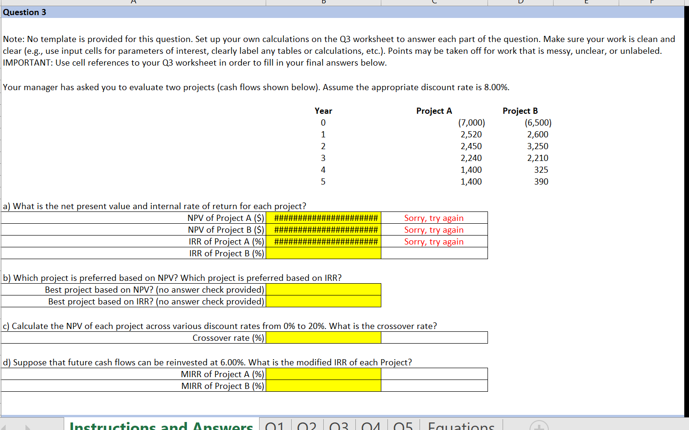This screenshot has width=689, height=430.
Task: Click the year 3 cell
Action: [323, 158]
